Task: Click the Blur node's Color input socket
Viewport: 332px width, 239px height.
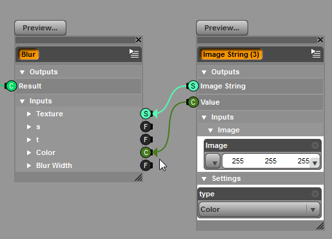Action: 146,152
